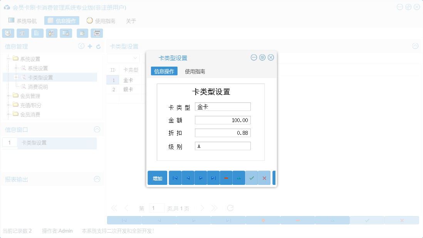Cancel editing with the red X icon

264,178
